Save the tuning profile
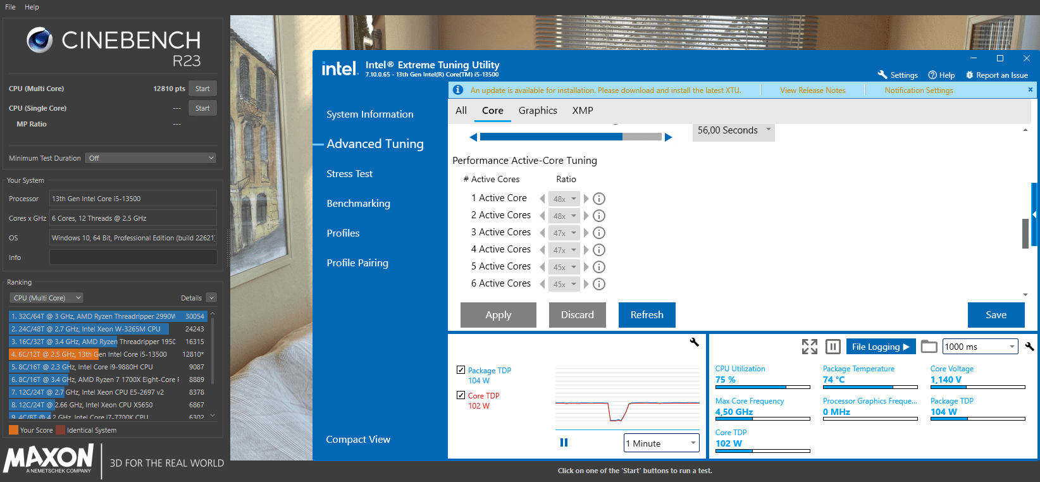 [x=996, y=314]
